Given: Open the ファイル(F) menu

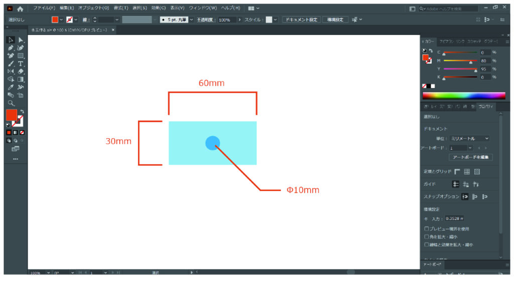Looking at the screenshot, I should tap(44, 8).
